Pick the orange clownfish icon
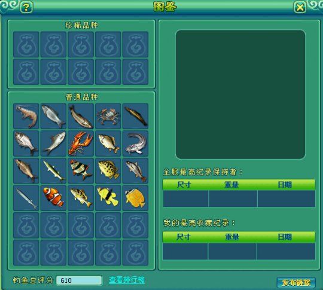The height and width of the screenshot is (290, 323). point(53,198)
